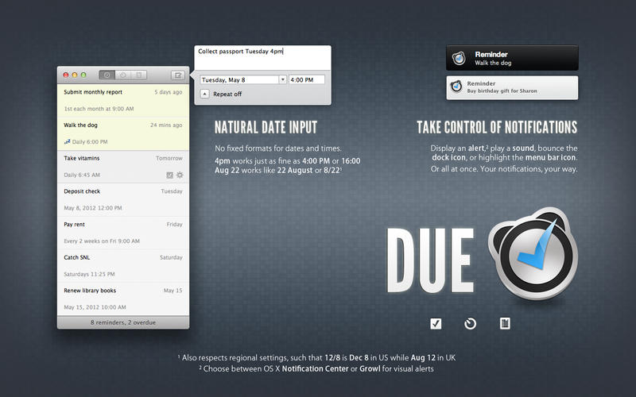Click the white logbook icon below the Due logo
Screen dimensions: 636x397
(x=505, y=323)
